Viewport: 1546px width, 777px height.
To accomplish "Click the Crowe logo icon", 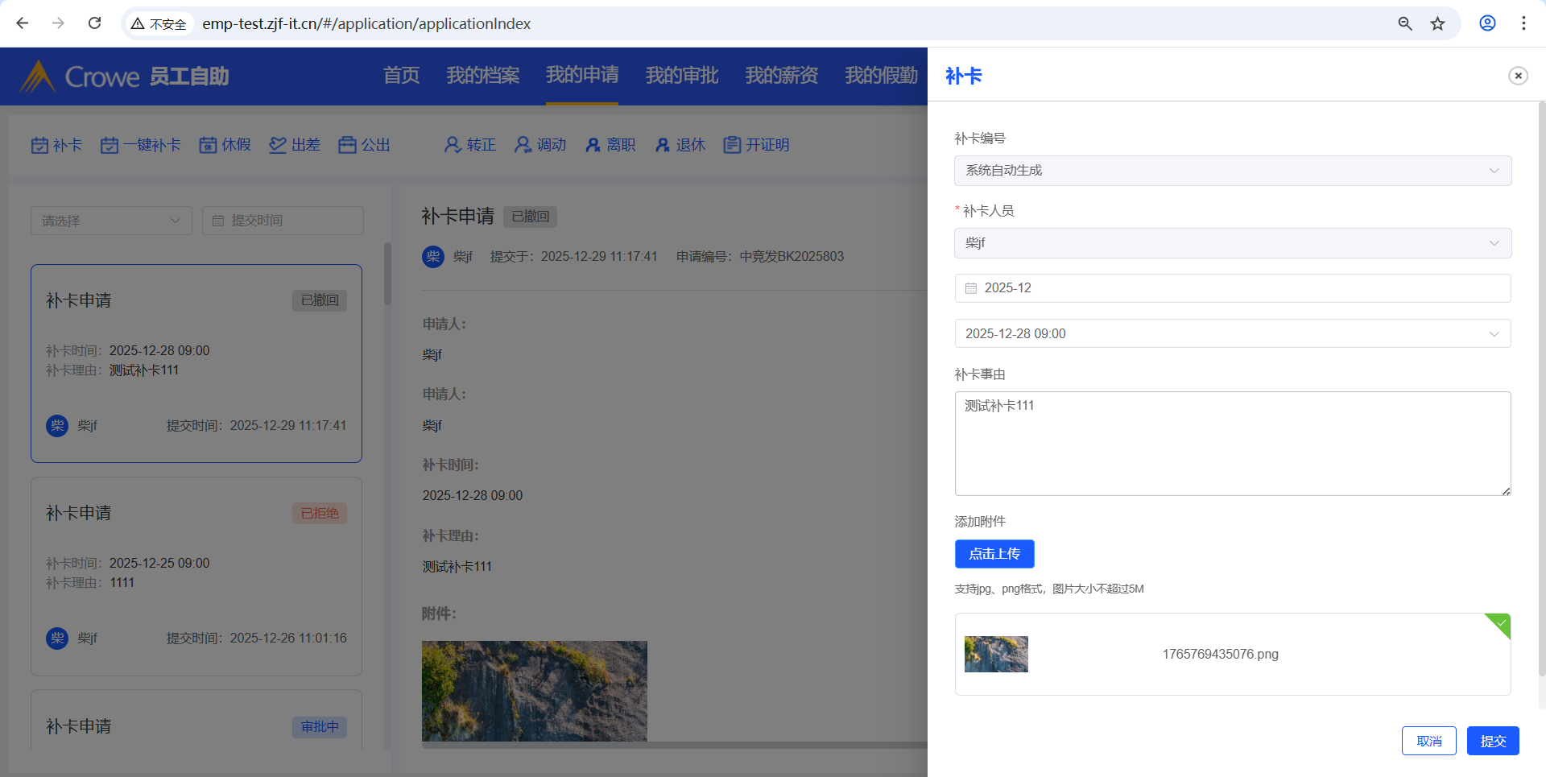I will 37,76.
